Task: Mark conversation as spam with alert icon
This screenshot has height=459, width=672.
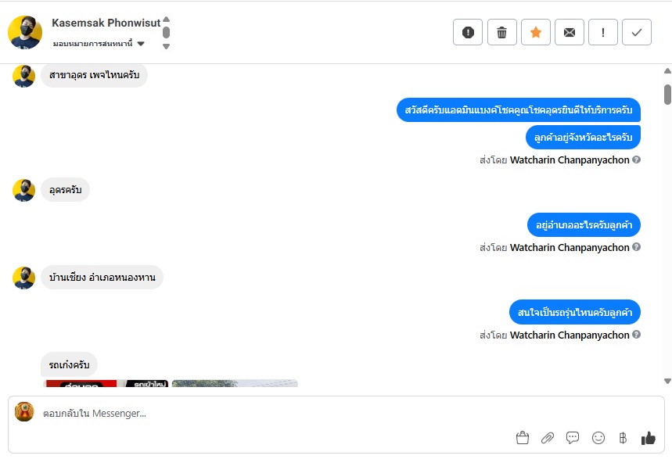Action: pyautogui.click(x=468, y=32)
